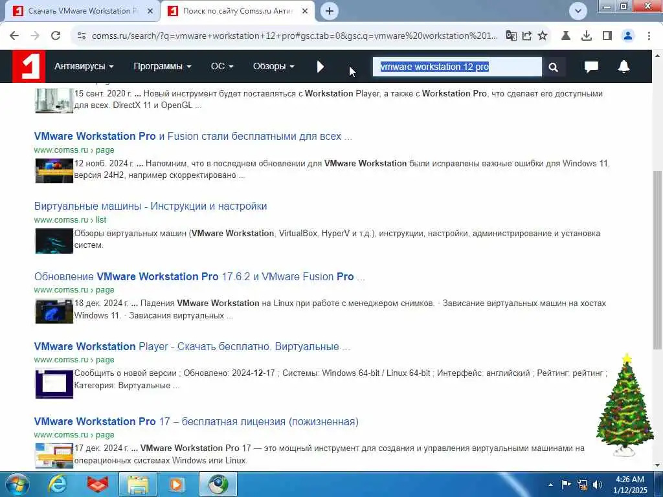Open Windows Start menu orb
This screenshot has width=663, height=497.
pos(17,484)
